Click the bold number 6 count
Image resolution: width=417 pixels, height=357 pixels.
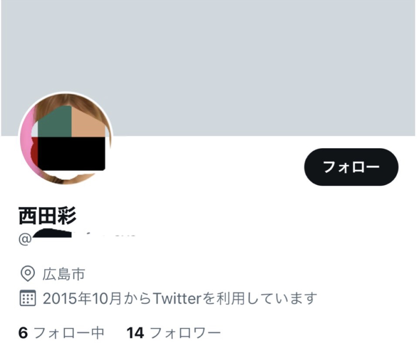pos(23,333)
